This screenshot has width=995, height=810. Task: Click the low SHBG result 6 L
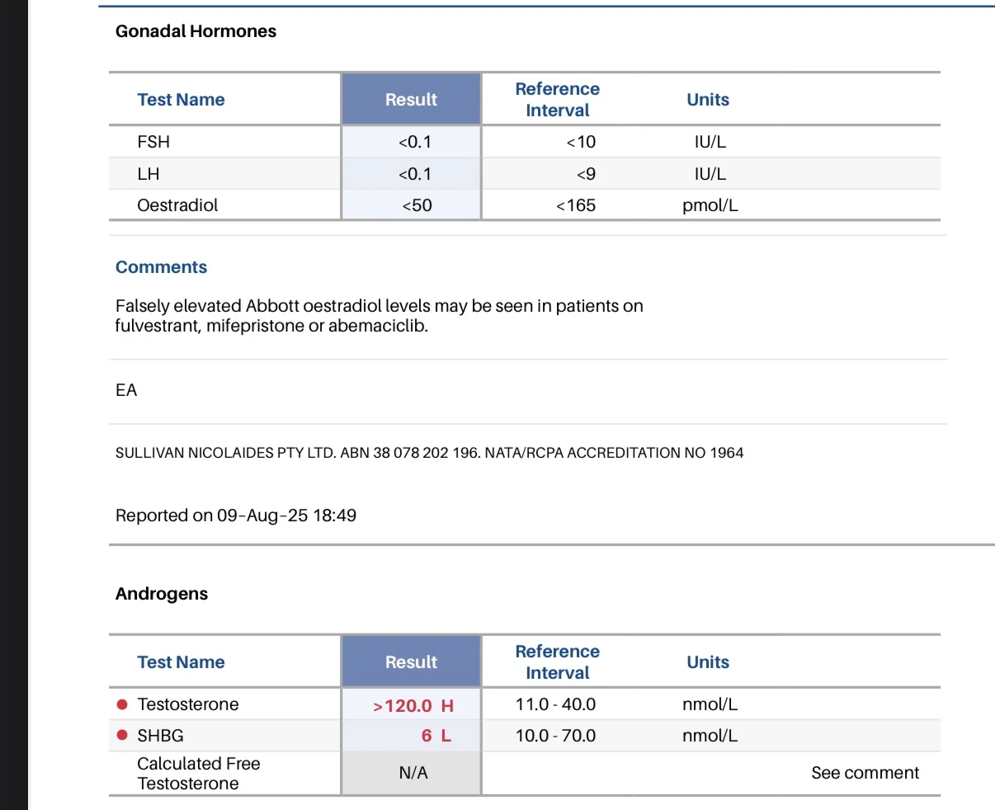(x=436, y=736)
